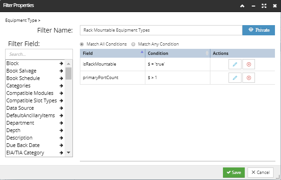
Task: Sort the table by Field column
Action: point(112,53)
